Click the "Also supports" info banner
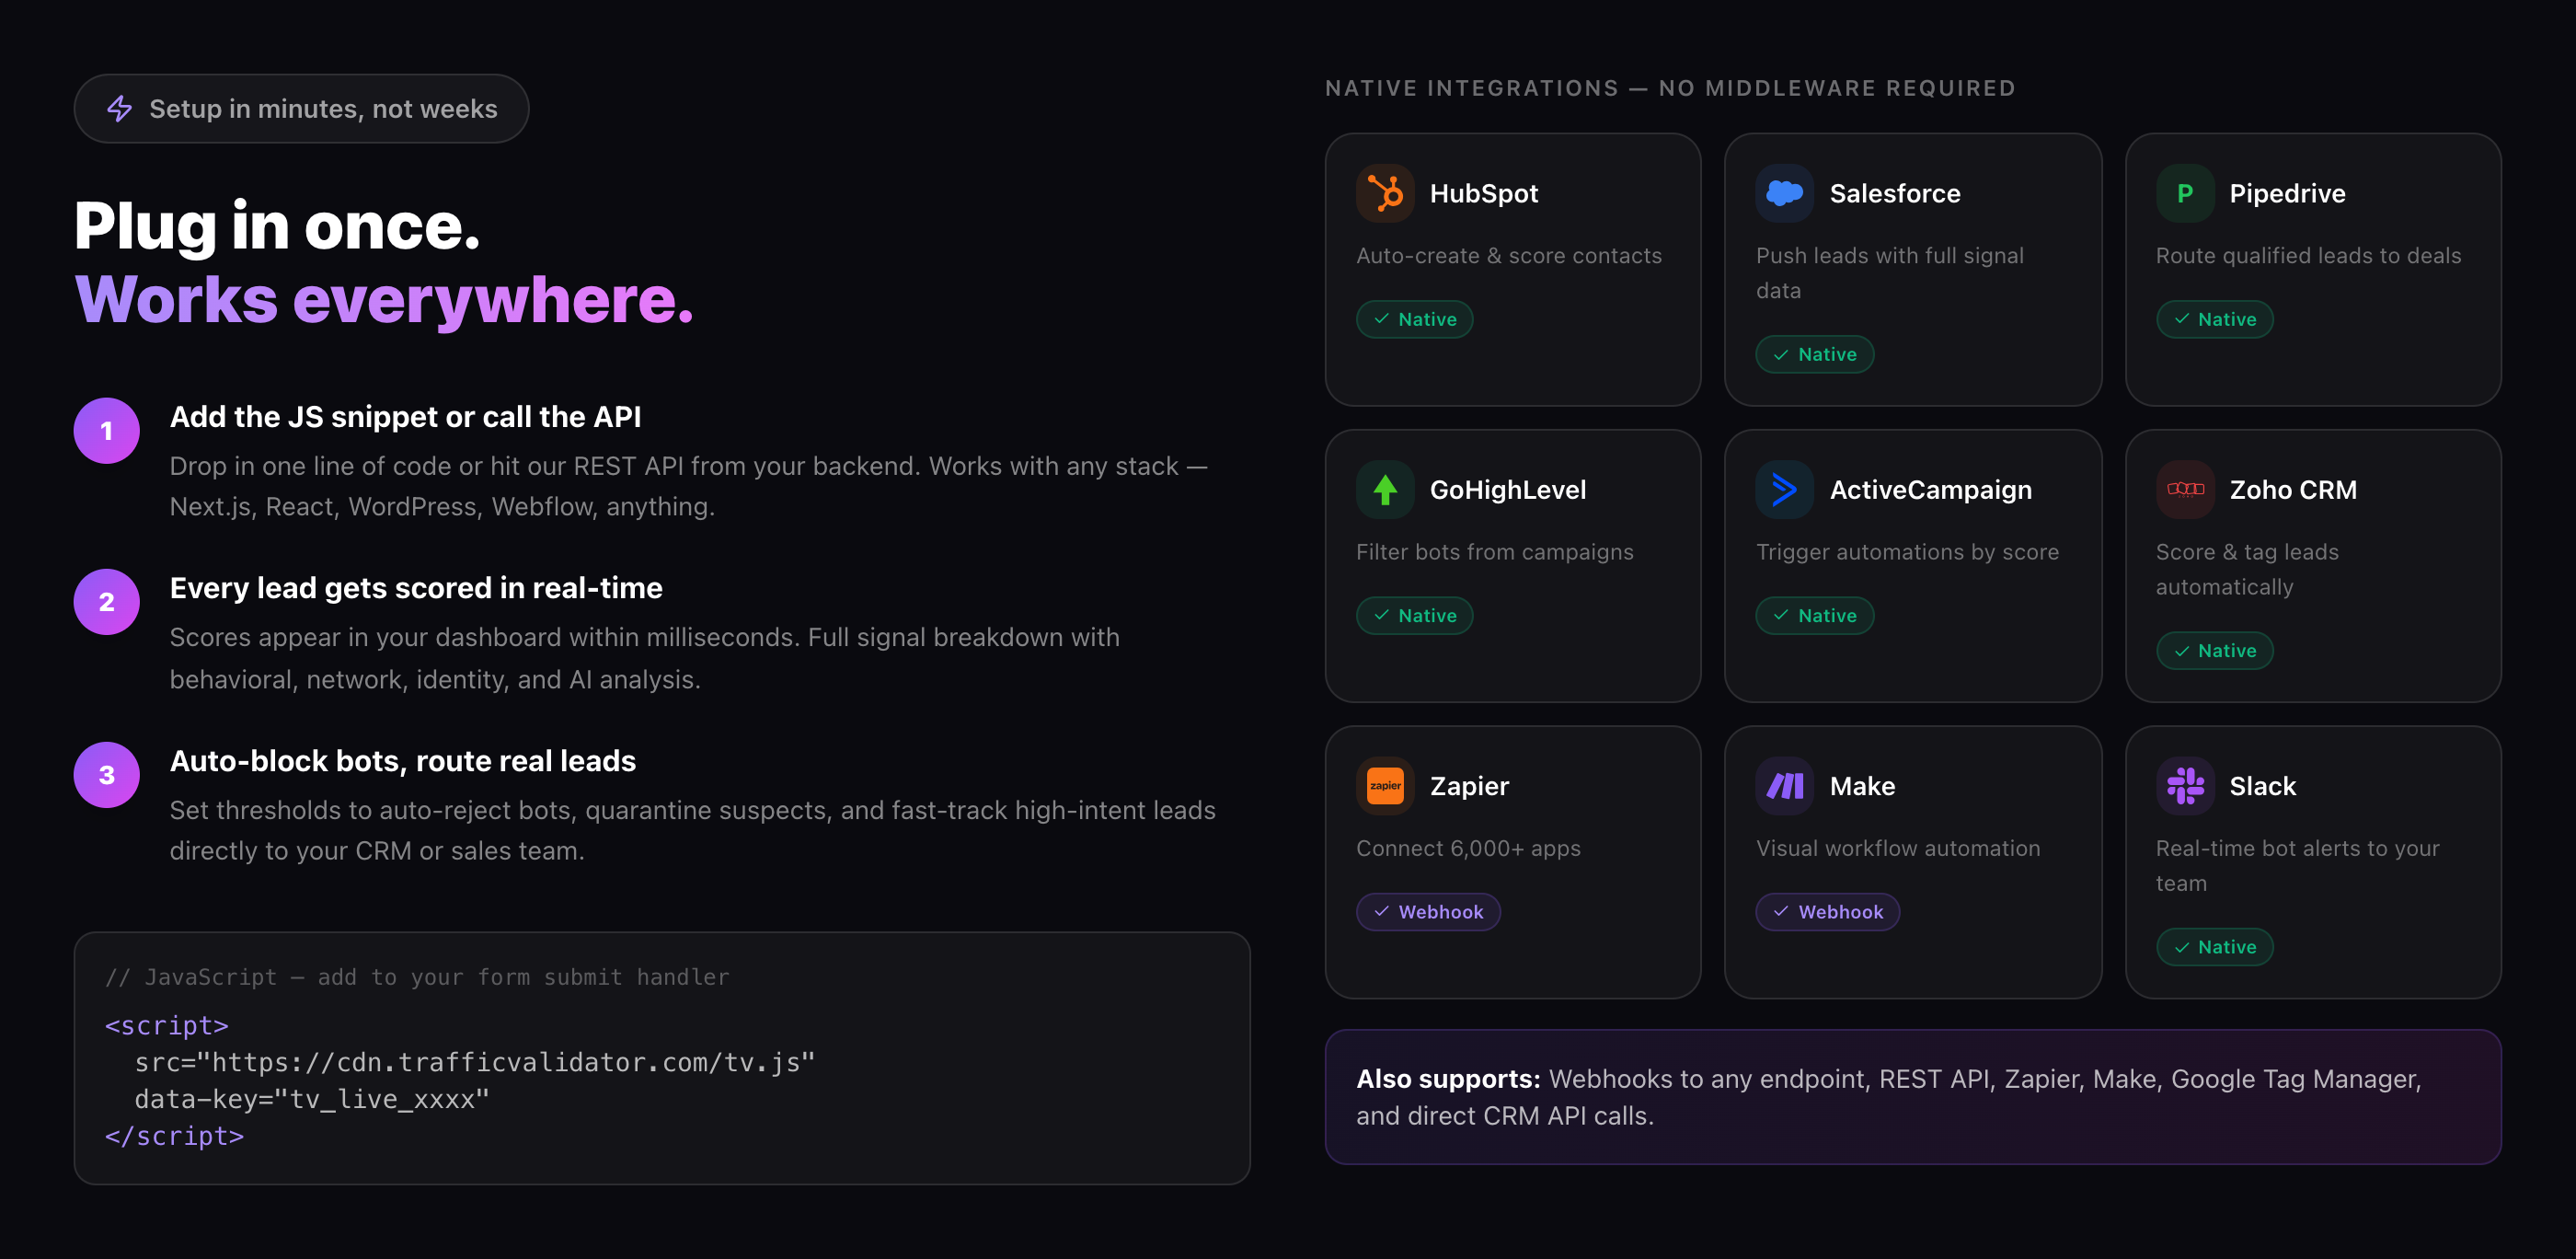This screenshot has width=2576, height=1259. tap(1912, 1097)
